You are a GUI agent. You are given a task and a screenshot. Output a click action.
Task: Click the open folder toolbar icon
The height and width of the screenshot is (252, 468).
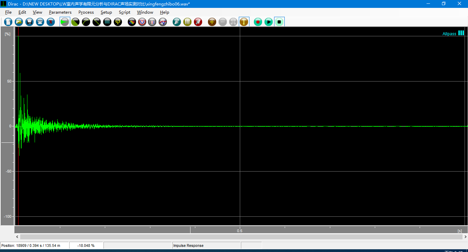pyautogui.click(x=19, y=22)
